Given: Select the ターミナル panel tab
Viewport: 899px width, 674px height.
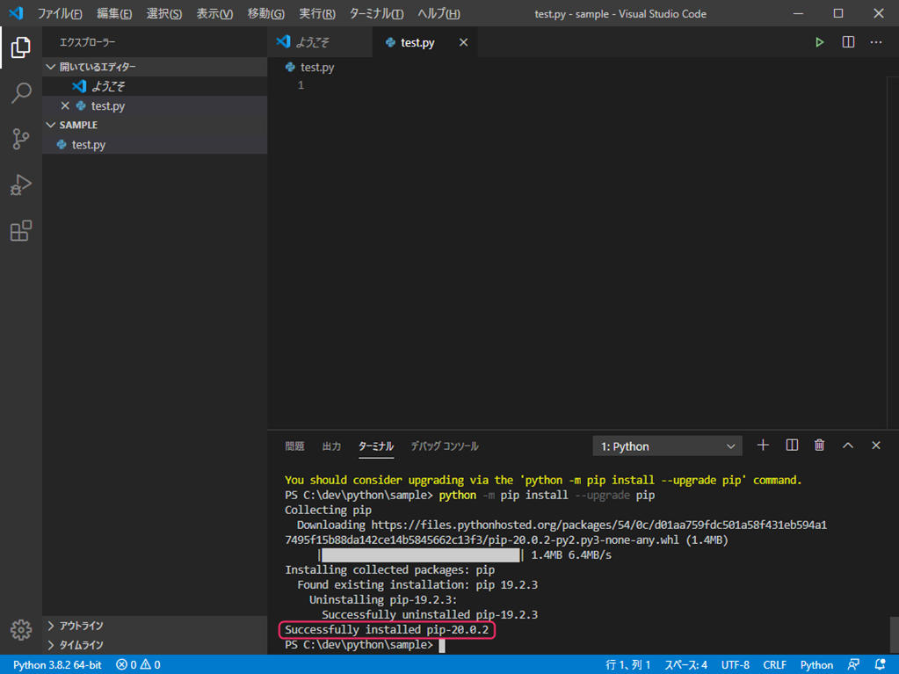Looking at the screenshot, I should pyautogui.click(x=376, y=446).
